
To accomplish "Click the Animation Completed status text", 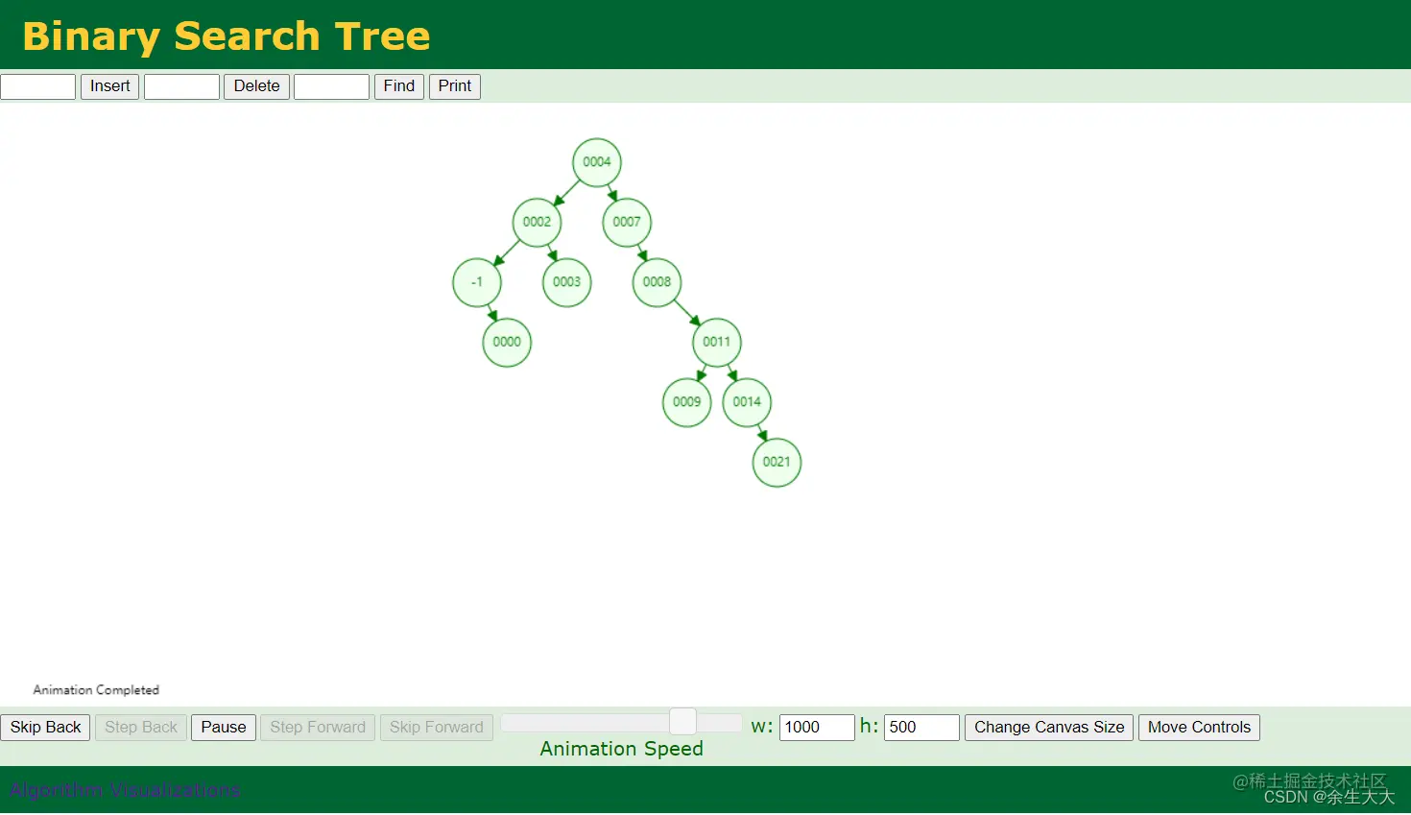I will tap(96, 690).
